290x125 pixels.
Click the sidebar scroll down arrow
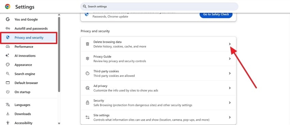pos(59,123)
